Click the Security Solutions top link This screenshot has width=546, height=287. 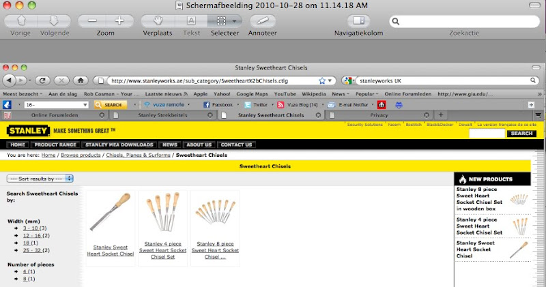coord(364,125)
